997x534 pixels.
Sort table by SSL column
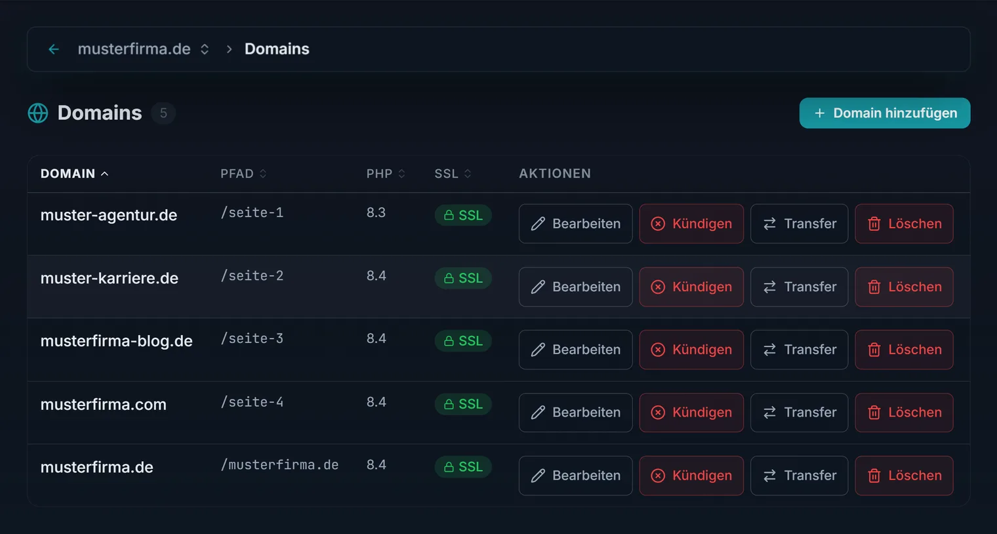pyautogui.click(x=453, y=174)
